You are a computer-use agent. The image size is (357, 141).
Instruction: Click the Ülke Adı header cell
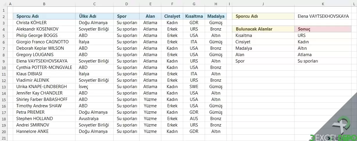[x=94, y=16]
